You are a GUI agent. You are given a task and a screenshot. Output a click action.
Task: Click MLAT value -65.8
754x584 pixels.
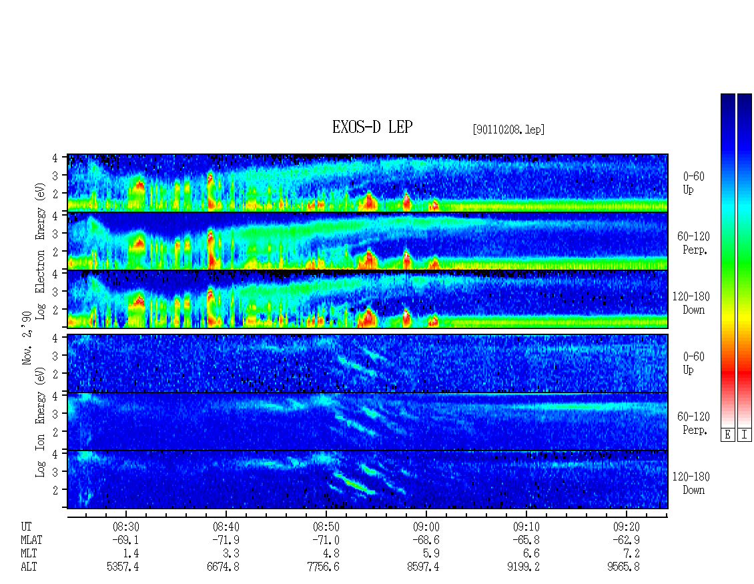526,540
